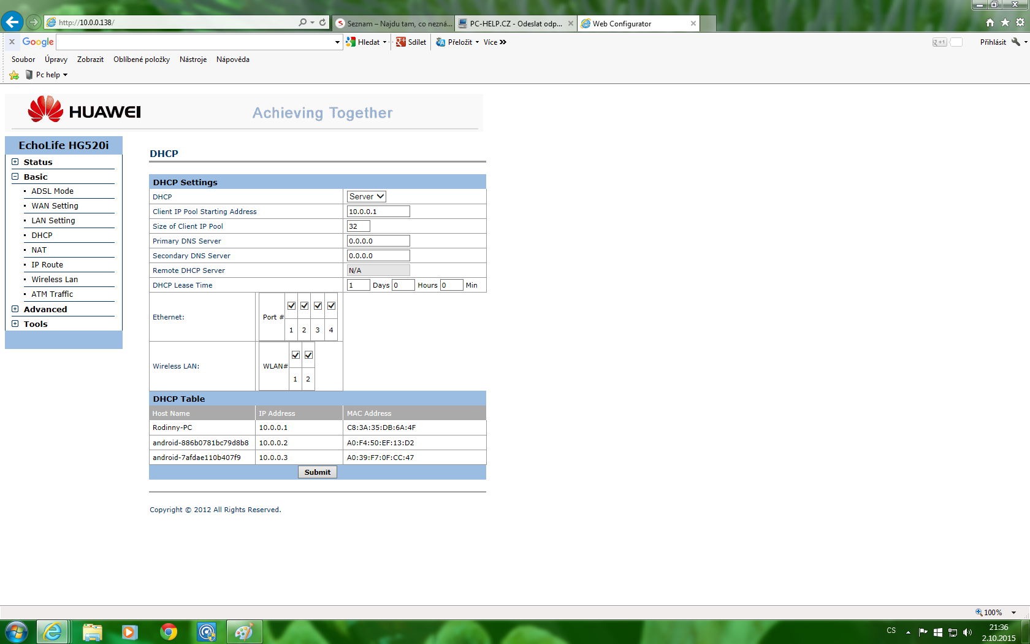Click the Size of Client IP Pool field
This screenshot has height=644, width=1030.
[359, 226]
